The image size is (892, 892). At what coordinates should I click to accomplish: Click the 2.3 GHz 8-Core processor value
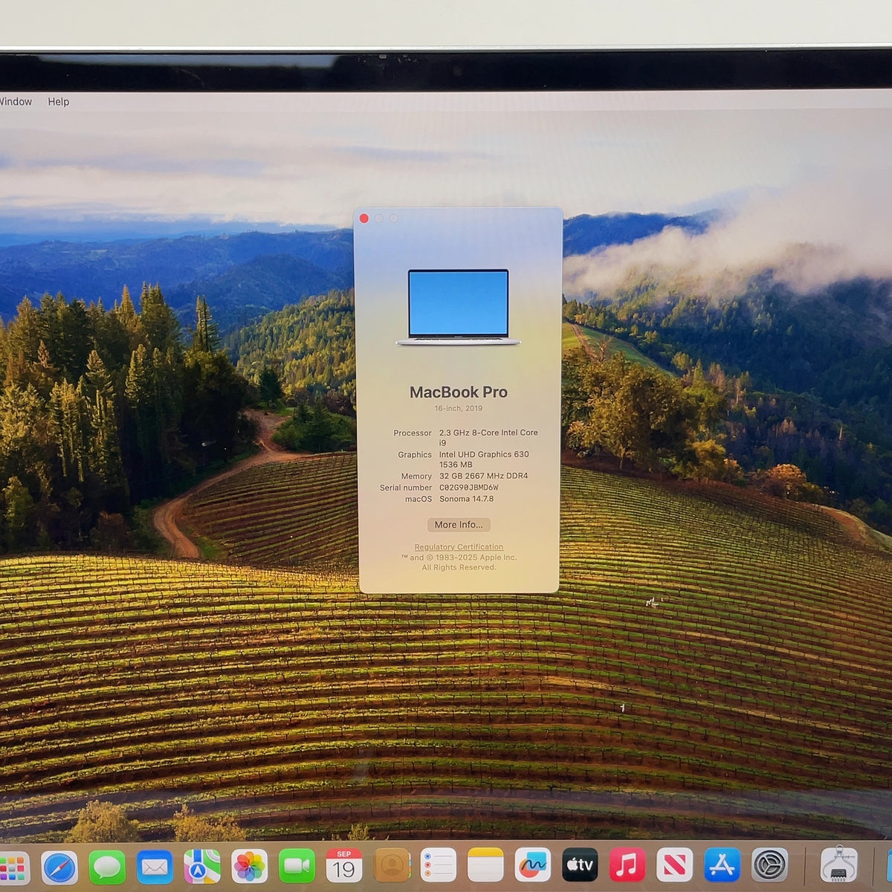[x=488, y=437]
